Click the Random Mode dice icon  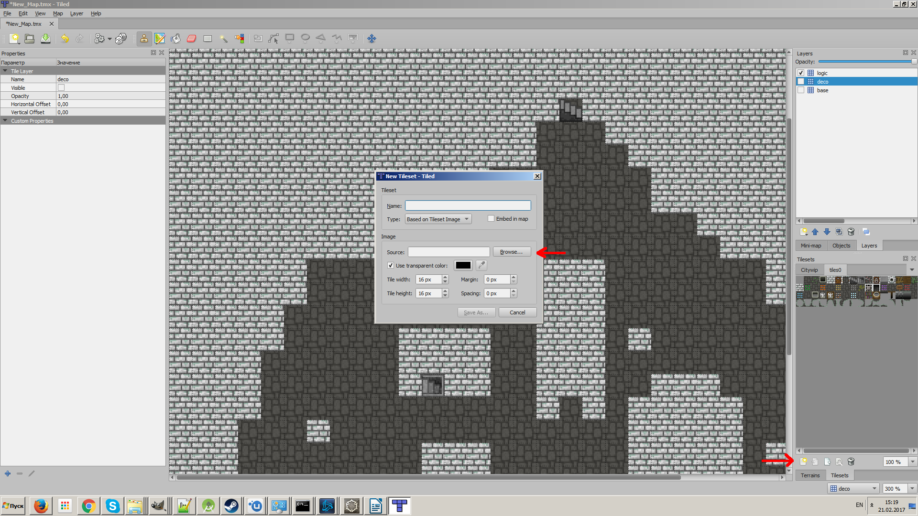coord(121,39)
